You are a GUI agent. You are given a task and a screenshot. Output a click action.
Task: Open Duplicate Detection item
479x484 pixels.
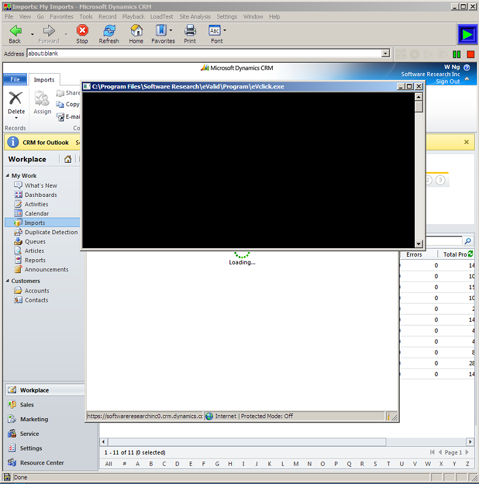tap(51, 232)
